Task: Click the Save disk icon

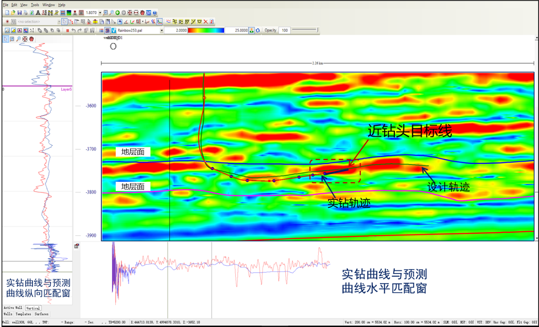Action: (x=19, y=13)
